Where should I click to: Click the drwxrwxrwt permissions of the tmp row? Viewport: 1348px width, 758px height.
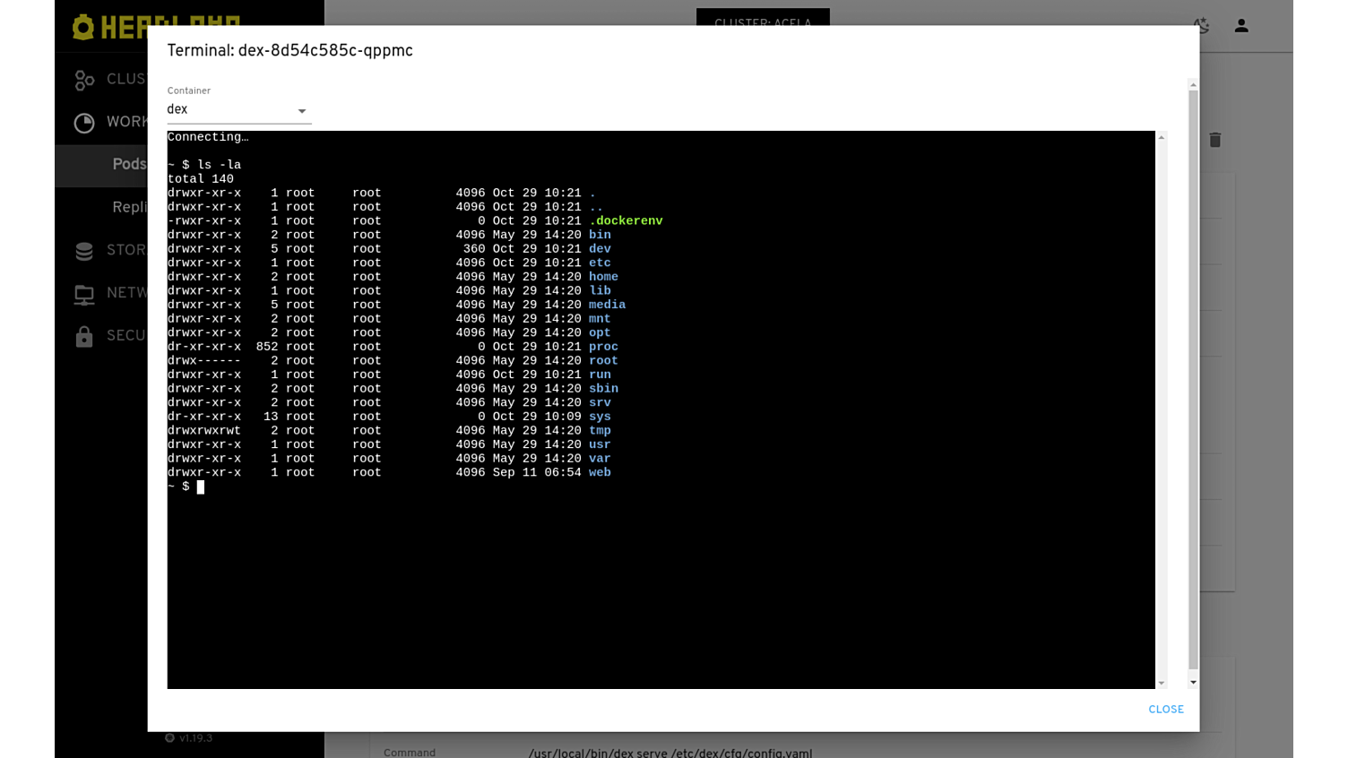click(204, 431)
